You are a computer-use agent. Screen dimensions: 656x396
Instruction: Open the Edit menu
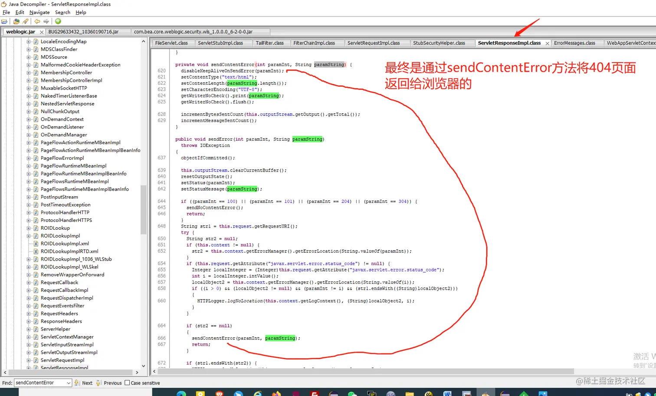click(x=20, y=13)
